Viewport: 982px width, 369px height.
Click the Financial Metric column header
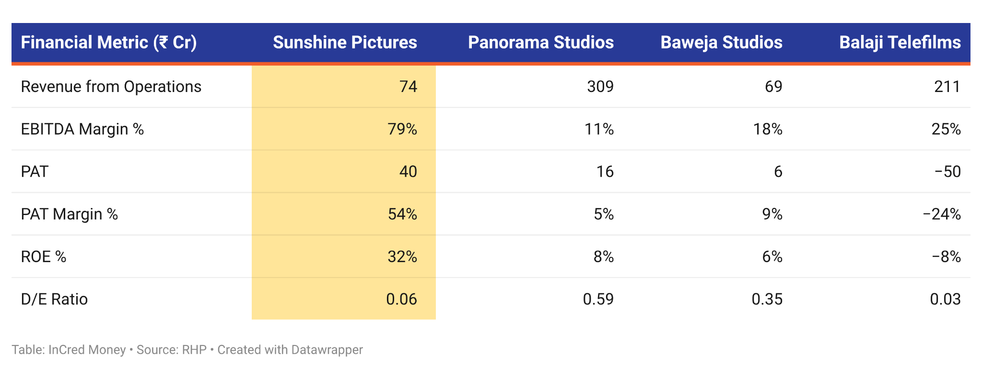(109, 43)
